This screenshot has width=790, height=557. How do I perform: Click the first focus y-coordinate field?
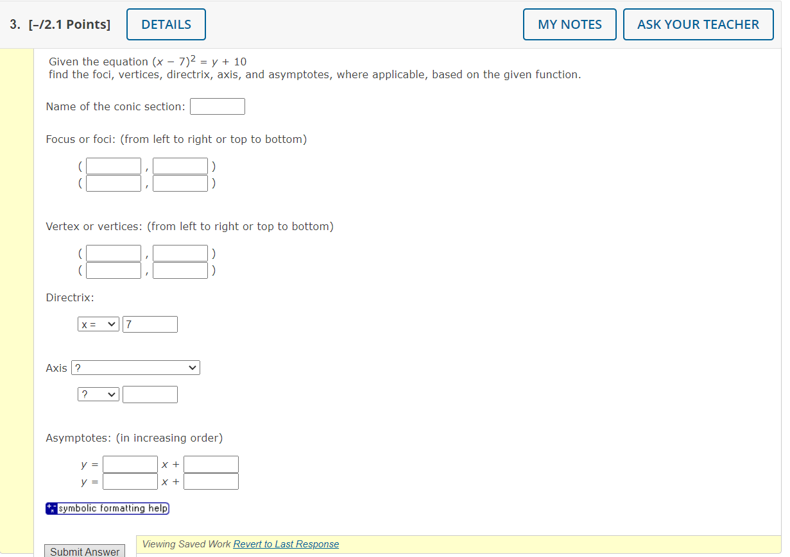(x=180, y=165)
